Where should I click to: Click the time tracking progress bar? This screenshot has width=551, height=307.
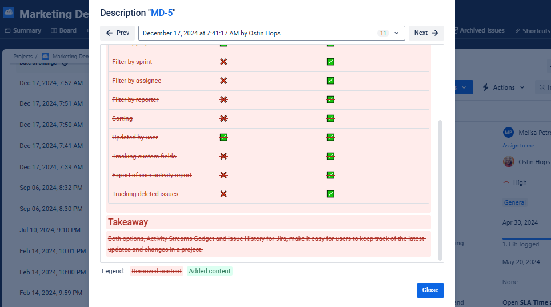(x=526, y=239)
